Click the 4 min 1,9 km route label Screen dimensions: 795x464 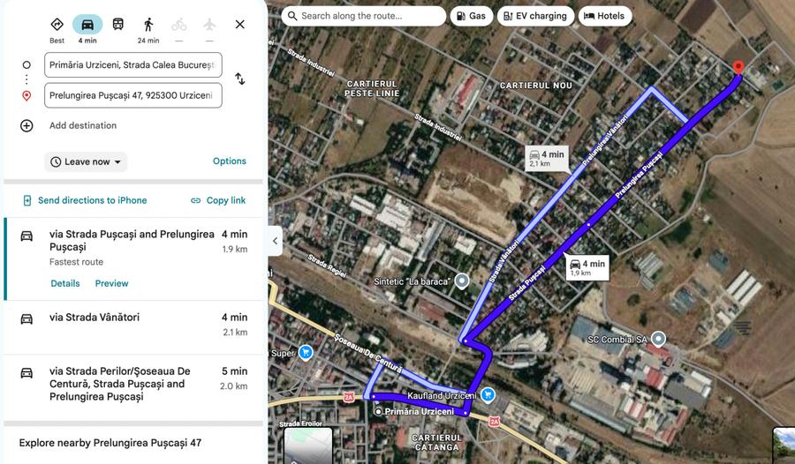click(x=587, y=267)
